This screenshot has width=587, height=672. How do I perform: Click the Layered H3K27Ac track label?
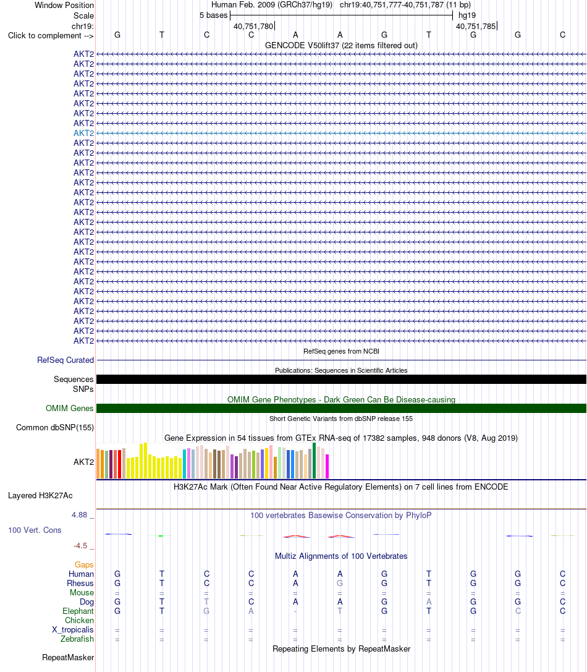pos(40,495)
